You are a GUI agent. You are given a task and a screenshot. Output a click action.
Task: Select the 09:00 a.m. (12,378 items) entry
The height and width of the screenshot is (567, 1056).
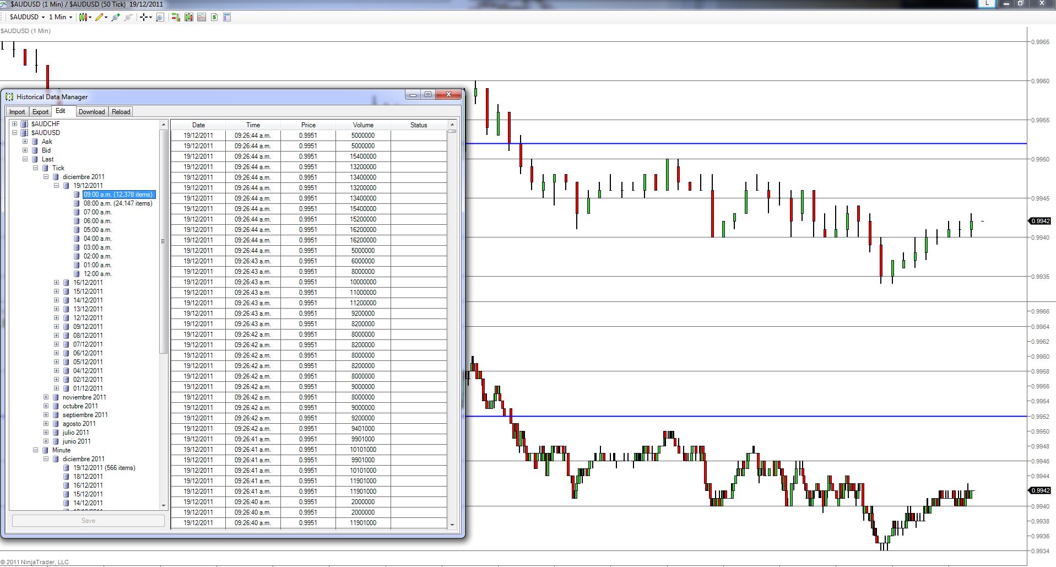click(118, 195)
